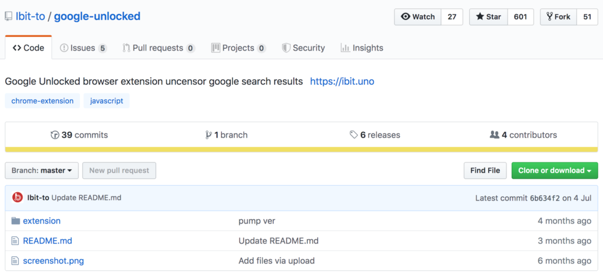The height and width of the screenshot is (277, 603).
Task: Fork the repository with Fork button
Action: coord(558,17)
